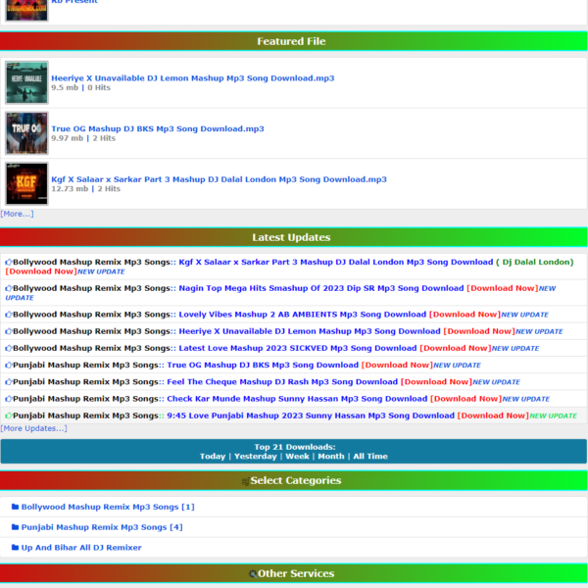Image resolution: width=588 pixels, height=588 pixels.
Task: Open Nagin Top Mega Hits Smashup update
Action: (x=321, y=288)
